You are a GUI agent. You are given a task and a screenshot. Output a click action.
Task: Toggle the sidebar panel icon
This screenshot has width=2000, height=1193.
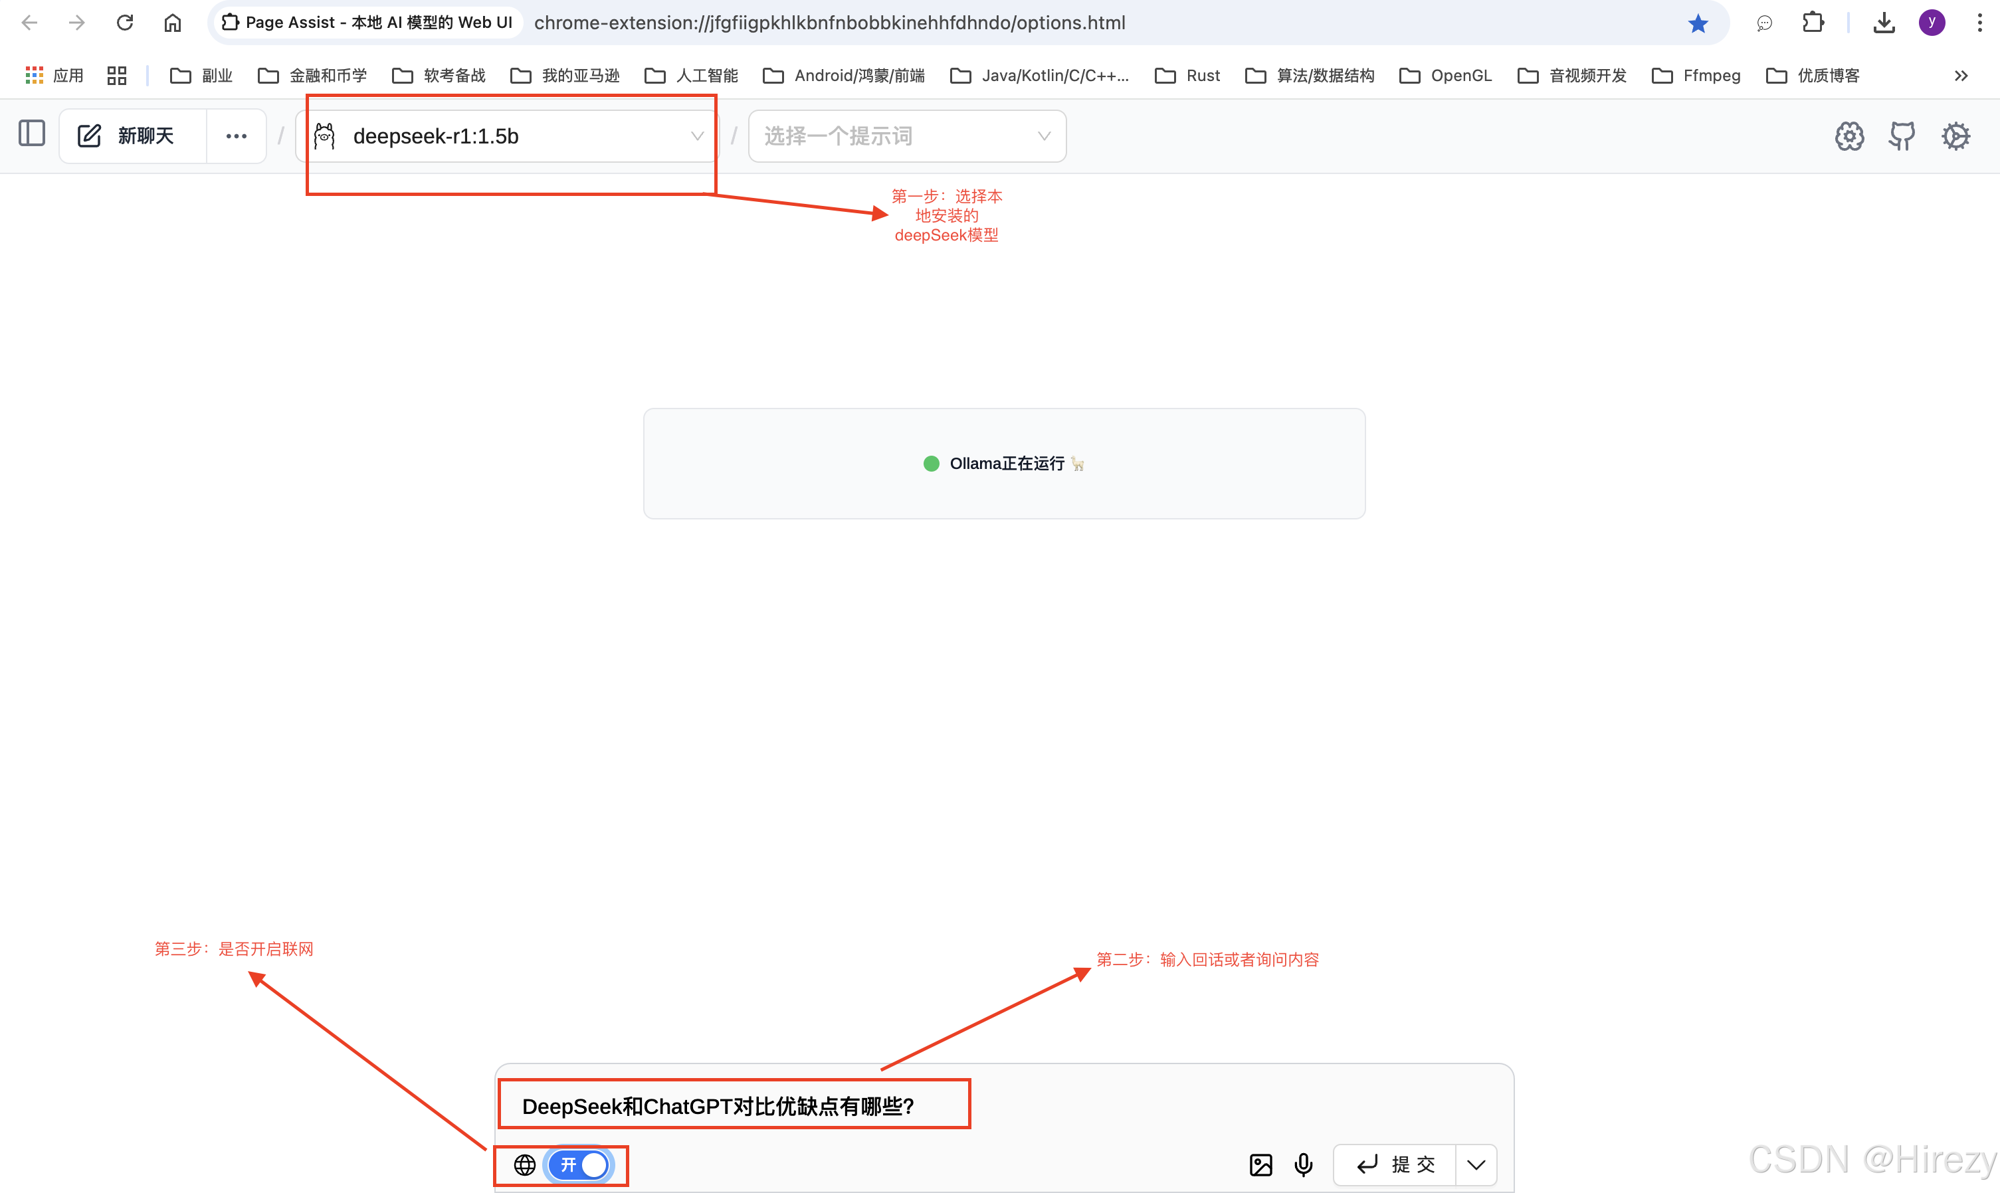(x=31, y=134)
